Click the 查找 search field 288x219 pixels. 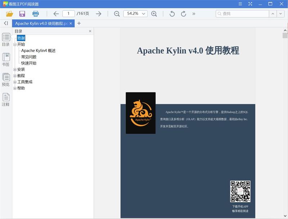pyautogui.click(x=242, y=14)
